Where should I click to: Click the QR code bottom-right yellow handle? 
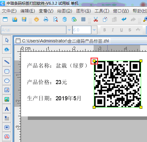tap(141, 107)
